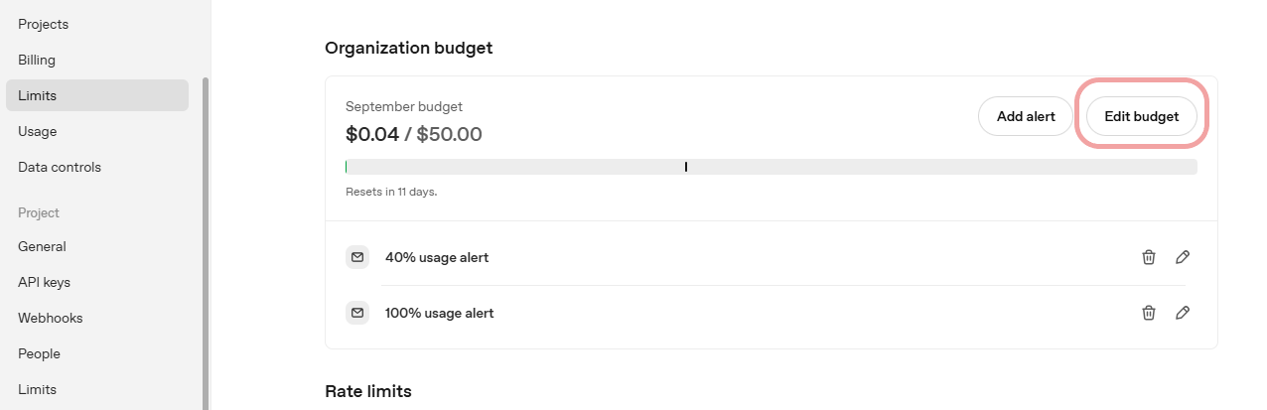This screenshot has height=410, width=1267.
Task: Open the project General settings
Action: [42, 246]
